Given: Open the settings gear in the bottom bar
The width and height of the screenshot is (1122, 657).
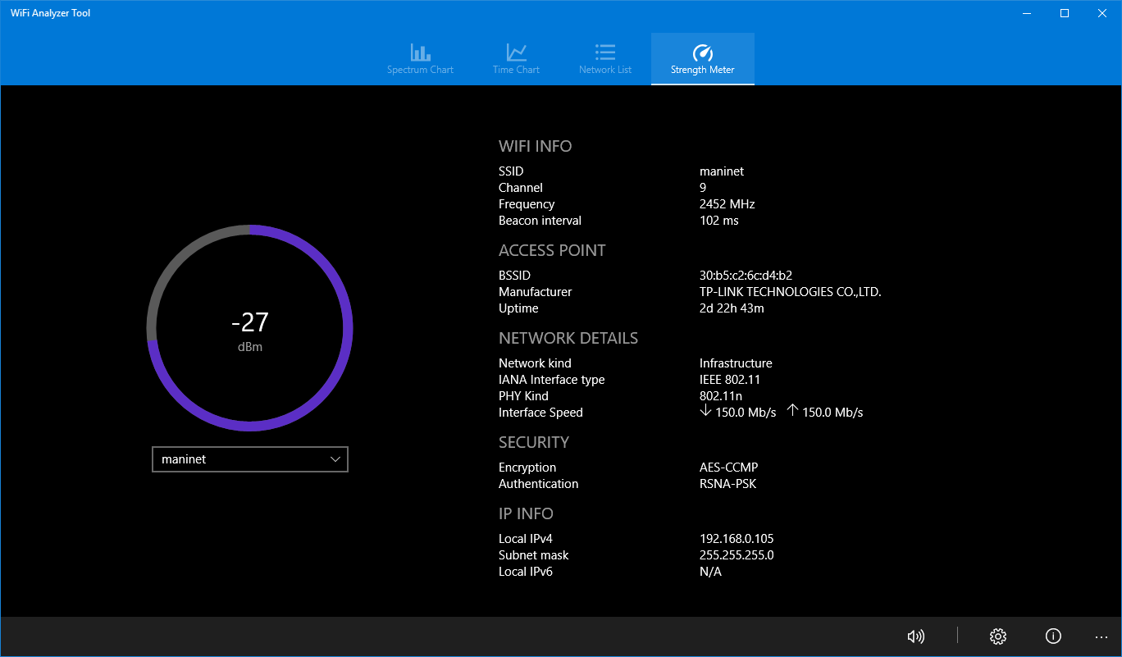Looking at the screenshot, I should 997,636.
